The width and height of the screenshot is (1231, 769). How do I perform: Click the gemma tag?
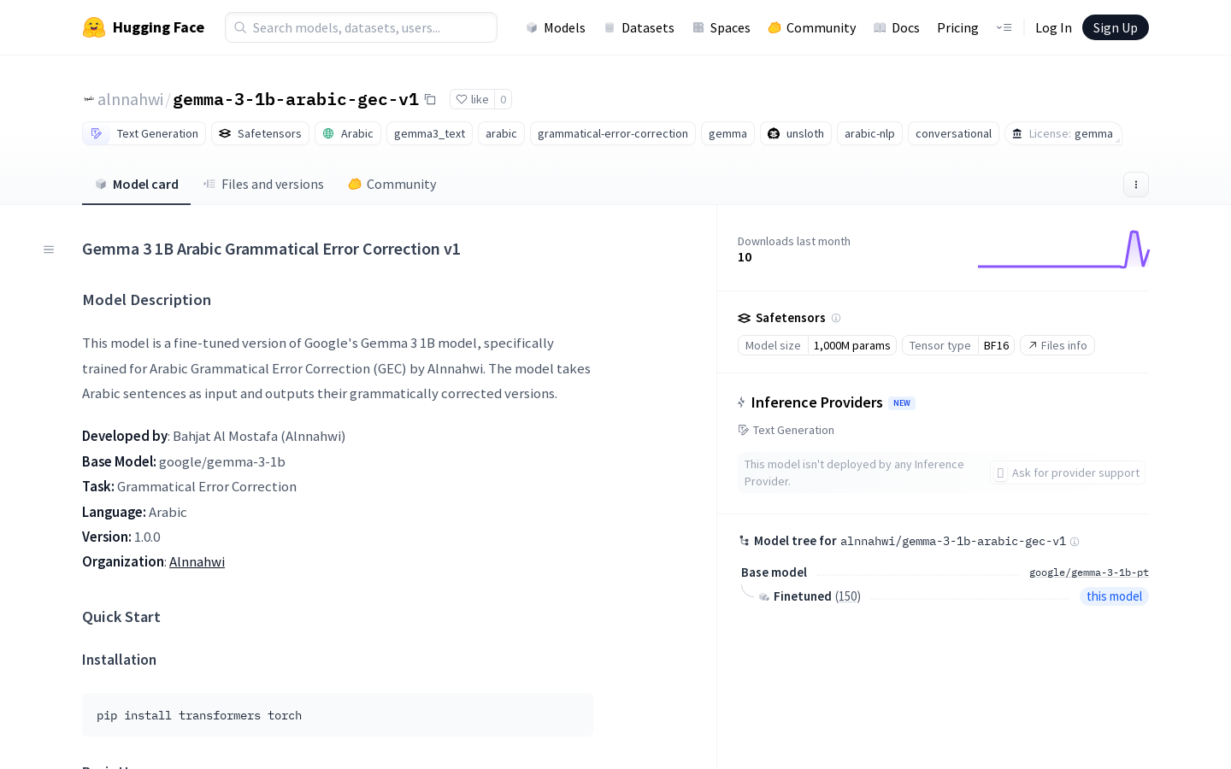tap(727, 133)
